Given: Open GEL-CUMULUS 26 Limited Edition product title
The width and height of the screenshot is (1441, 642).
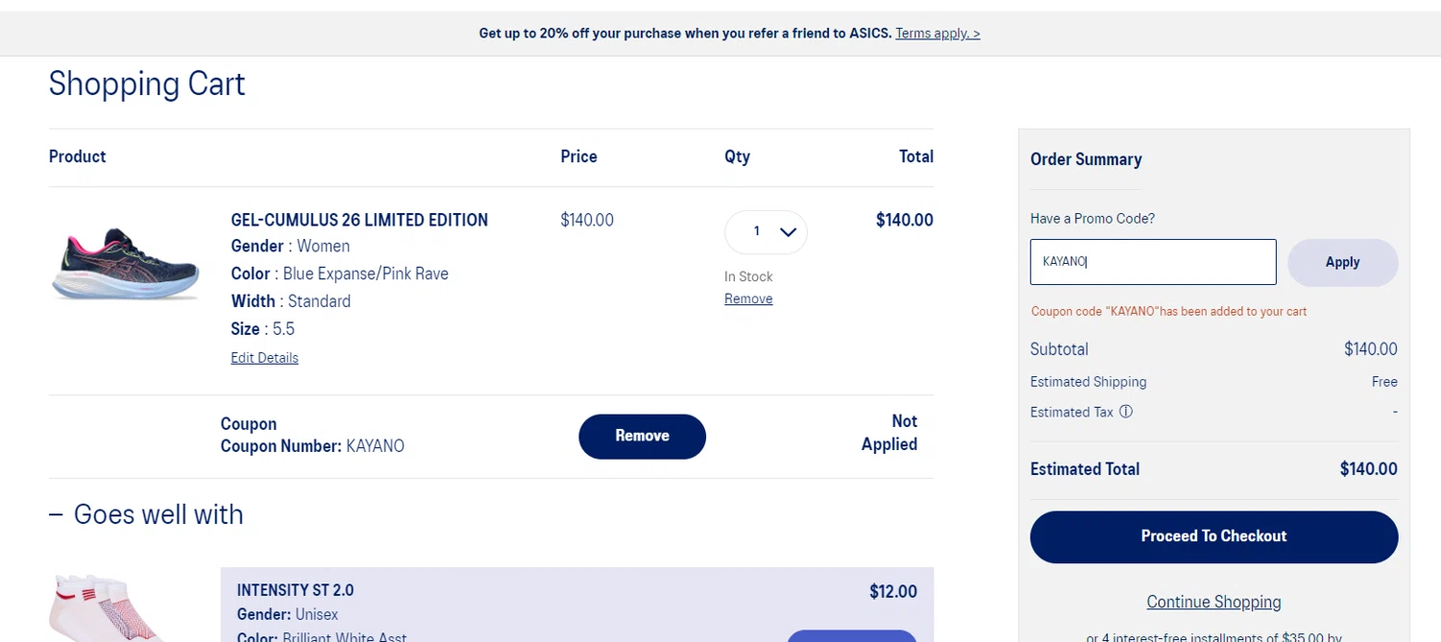Looking at the screenshot, I should click(359, 220).
